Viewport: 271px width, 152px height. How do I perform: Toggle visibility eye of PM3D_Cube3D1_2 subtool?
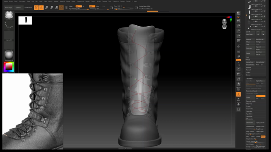click(x=264, y=1)
